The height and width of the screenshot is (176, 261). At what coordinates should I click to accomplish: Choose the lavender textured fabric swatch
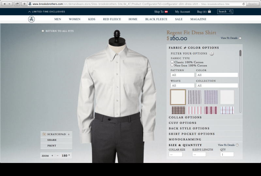[211, 97]
